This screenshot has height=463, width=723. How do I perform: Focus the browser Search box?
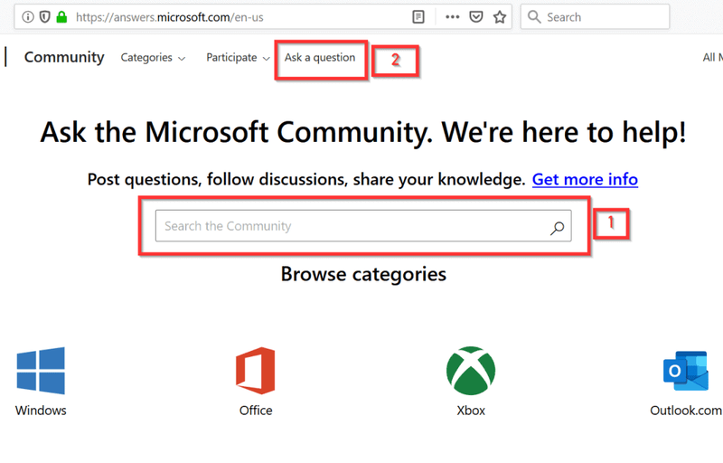click(x=595, y=17)
